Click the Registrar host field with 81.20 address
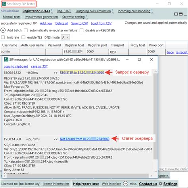The width and height of the screenshot is (188, 188). coord(74,52)
